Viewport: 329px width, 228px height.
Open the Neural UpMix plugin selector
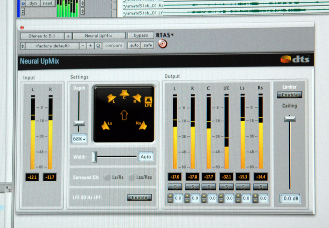tap(98, 36)
